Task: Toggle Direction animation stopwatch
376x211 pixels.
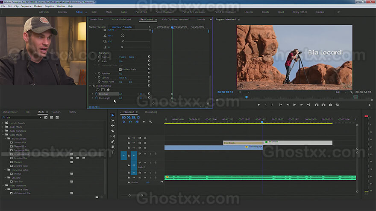Action: tap(97, 94)
